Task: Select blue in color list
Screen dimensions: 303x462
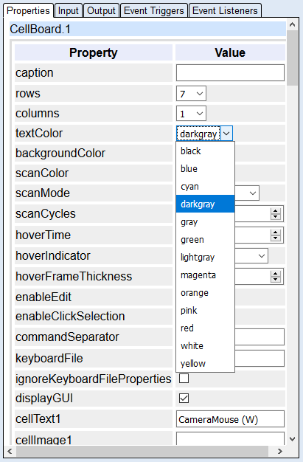Action: point(205,168)
